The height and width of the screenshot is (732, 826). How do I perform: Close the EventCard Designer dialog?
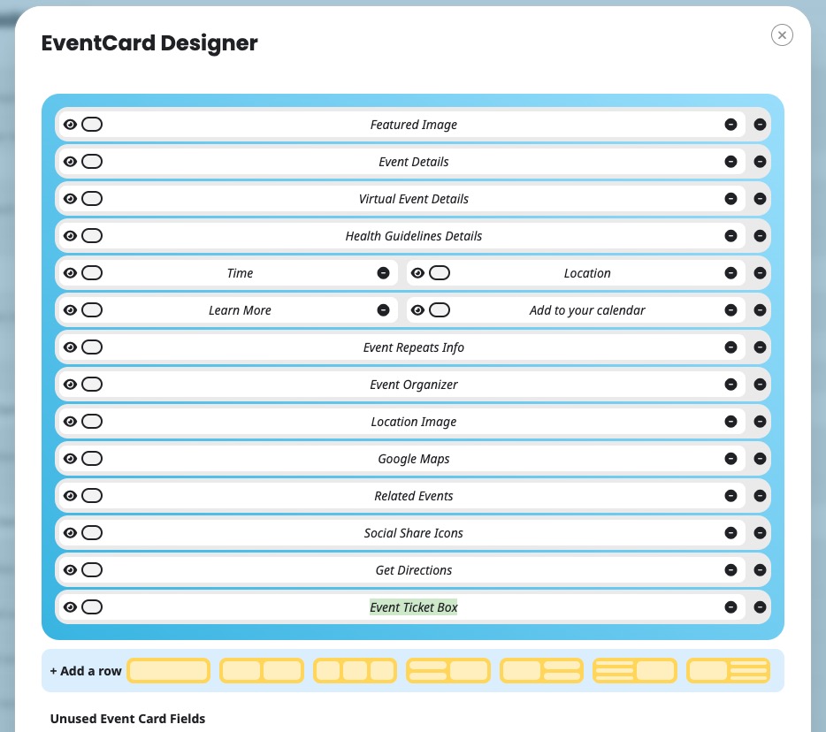[x=782, y=35]
